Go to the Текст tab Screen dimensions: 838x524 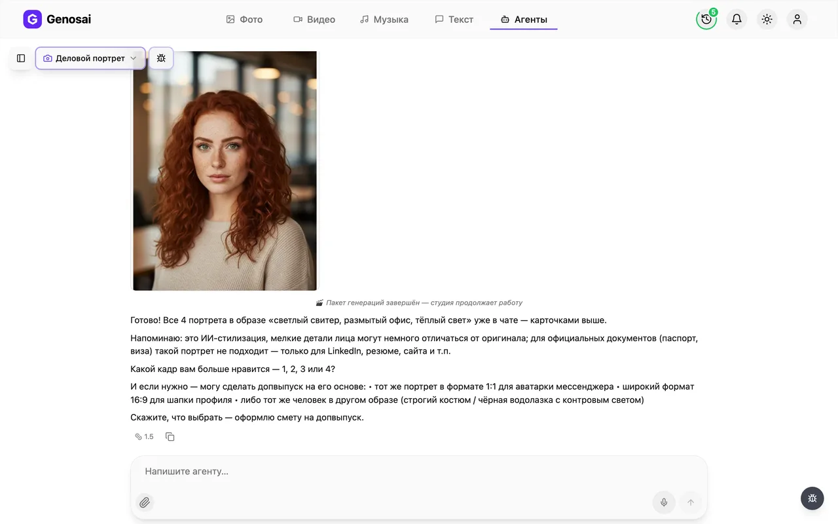(454, 20)
